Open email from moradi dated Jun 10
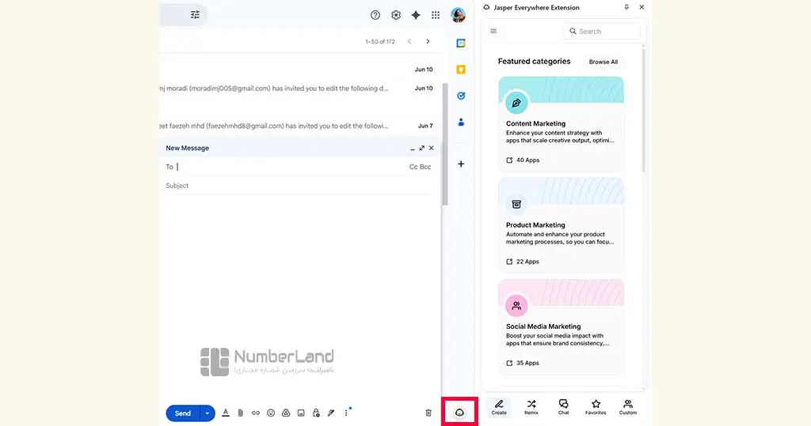 pos(298,89)
